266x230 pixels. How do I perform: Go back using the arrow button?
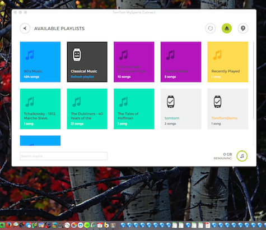pyautogui.click(x=25, y=29)
